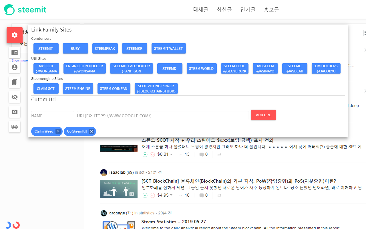Open the account profile sidebar icon

point(15,67)
